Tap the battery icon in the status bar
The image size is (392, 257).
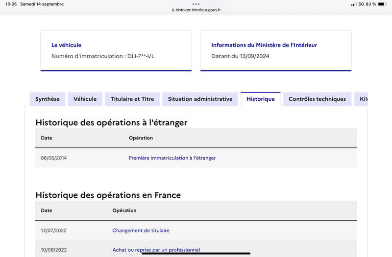click(382, 4)
